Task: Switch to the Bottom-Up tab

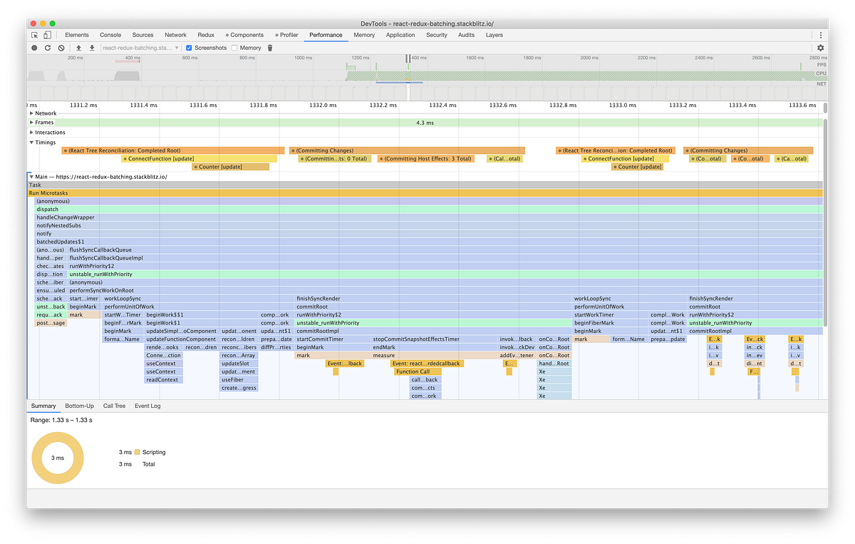Action: click(79, 406)
